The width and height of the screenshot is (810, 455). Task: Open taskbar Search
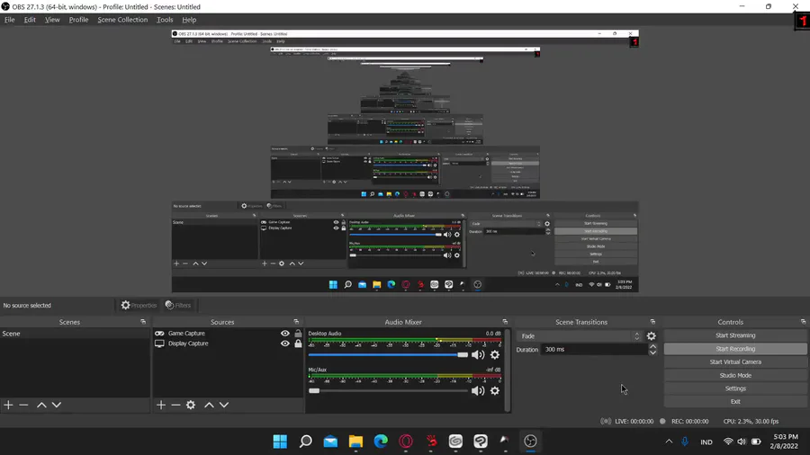(x=305, y=442)
